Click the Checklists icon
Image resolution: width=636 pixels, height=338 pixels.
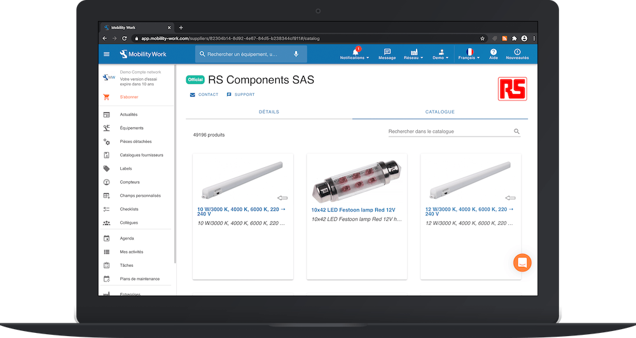[x=106, y=209]
